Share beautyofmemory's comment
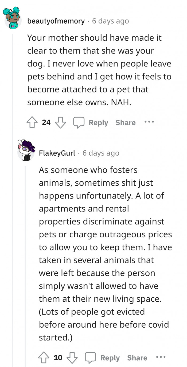 [x=126, y=123]
